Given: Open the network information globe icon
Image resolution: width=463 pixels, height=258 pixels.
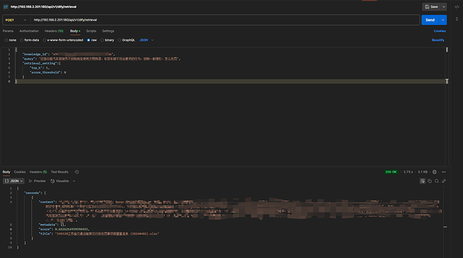Looking at the screenshot, I should click(434, 172).
